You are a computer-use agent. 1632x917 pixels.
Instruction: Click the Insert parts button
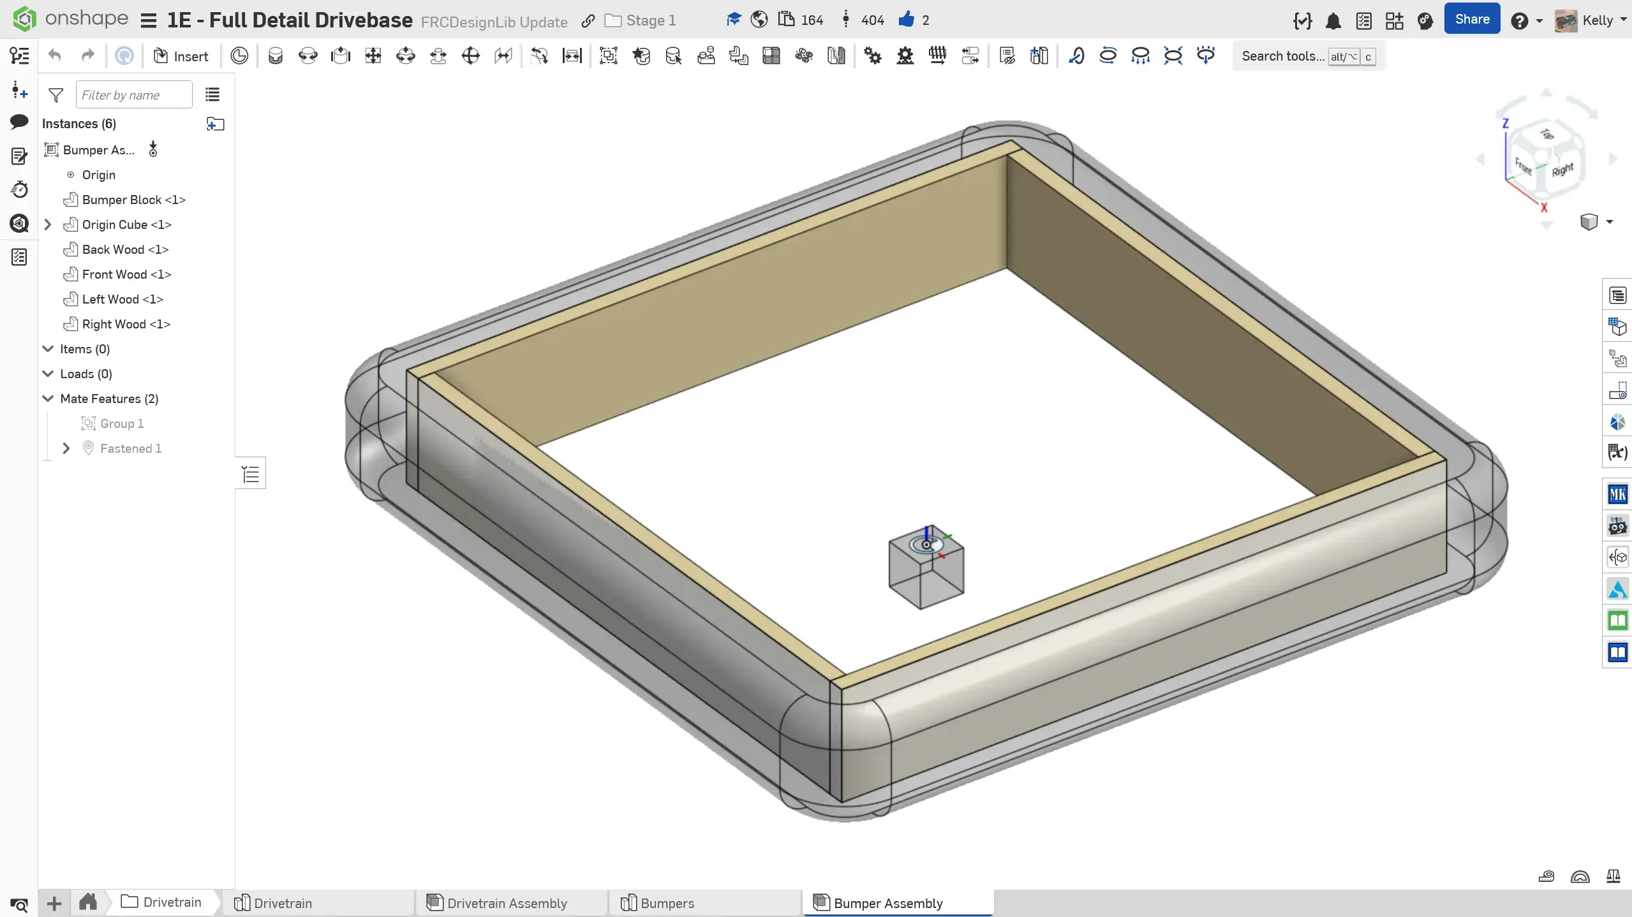[x=181, y=56]
